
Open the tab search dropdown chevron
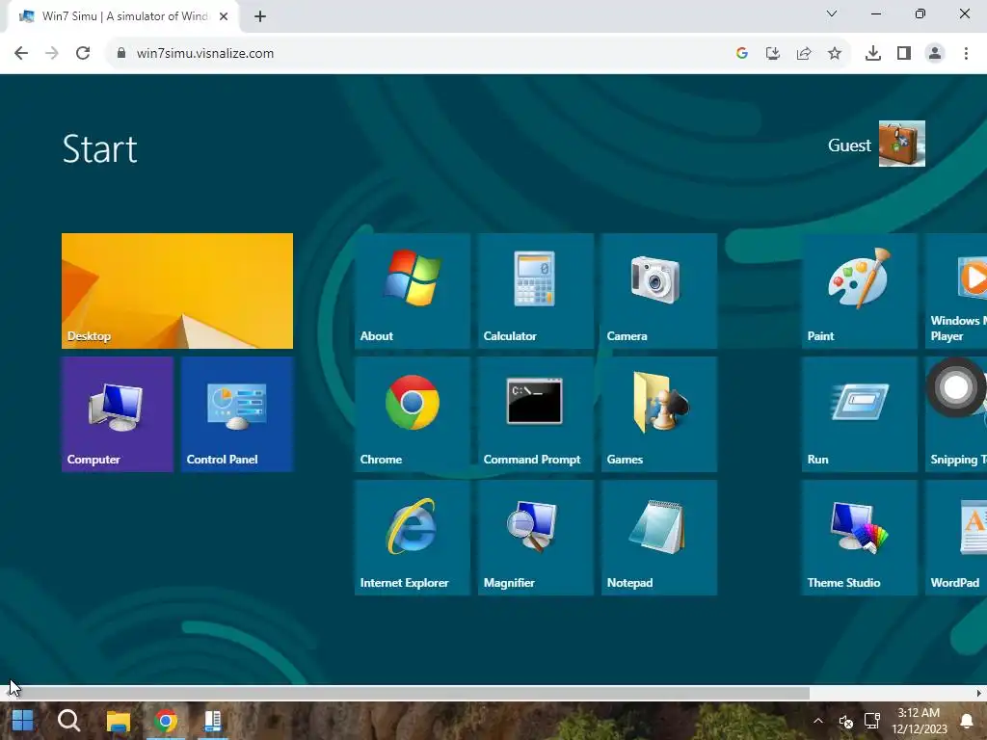pos(832,13)
